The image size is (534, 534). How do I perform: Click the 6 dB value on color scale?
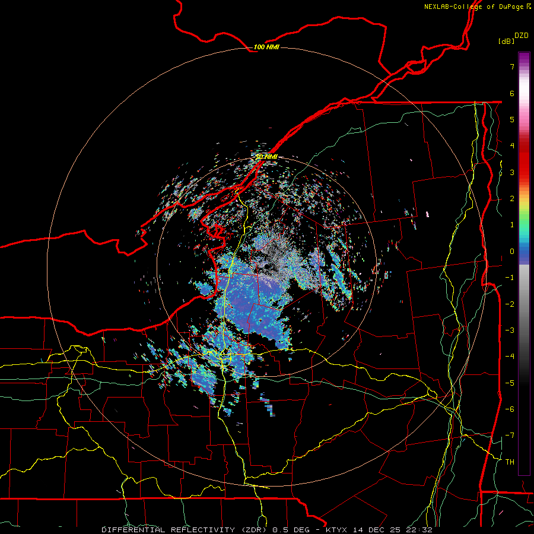click(512, 93)
